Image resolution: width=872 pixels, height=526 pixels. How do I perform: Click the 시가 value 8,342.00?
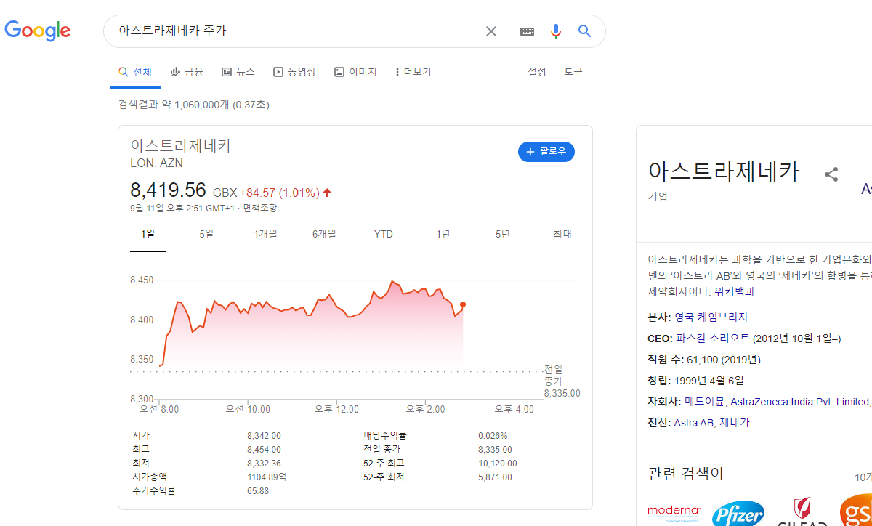(264, 436)
